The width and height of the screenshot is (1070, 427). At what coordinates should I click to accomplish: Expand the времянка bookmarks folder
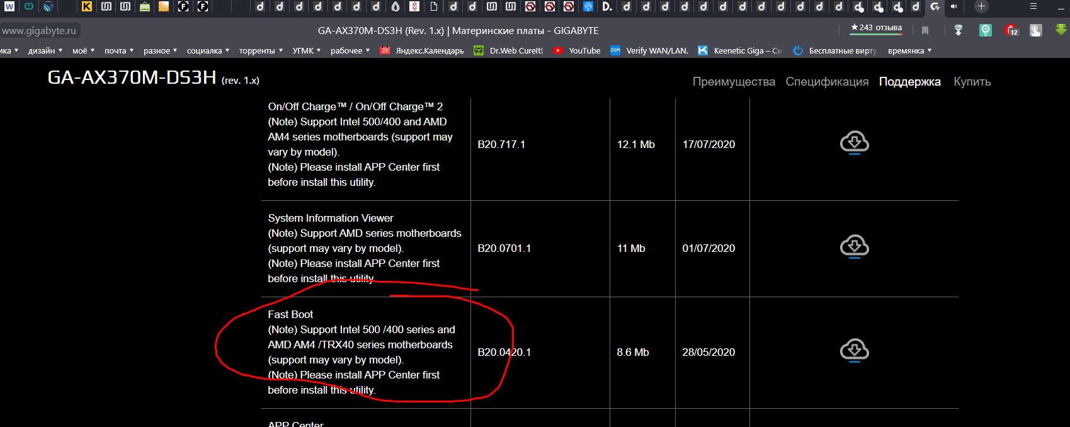910,50
